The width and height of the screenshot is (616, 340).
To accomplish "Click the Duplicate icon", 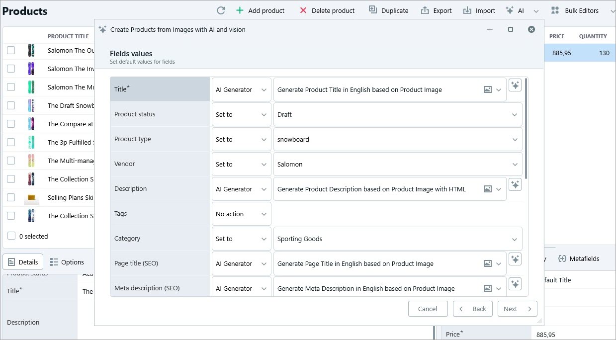I will [x=373, y=10].
